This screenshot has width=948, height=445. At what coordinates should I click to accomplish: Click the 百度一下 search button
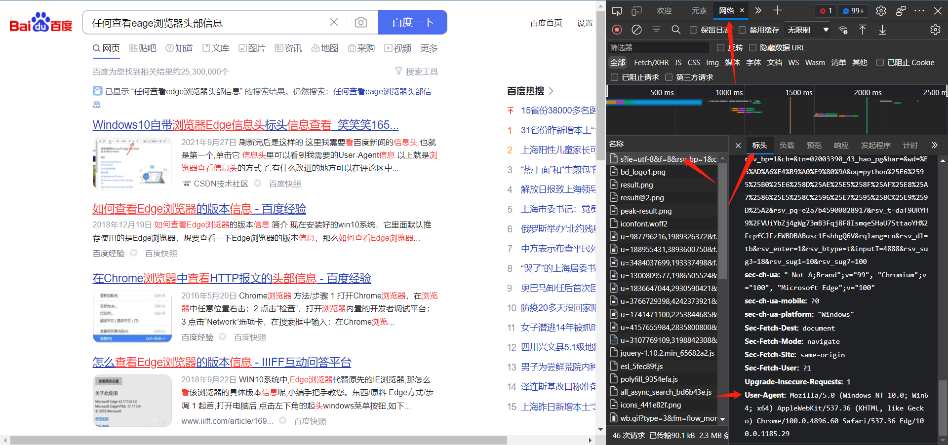coord(413,22)
